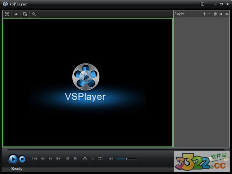
Task: Adjust the volume slider
Action: click(x=127, y=159)
